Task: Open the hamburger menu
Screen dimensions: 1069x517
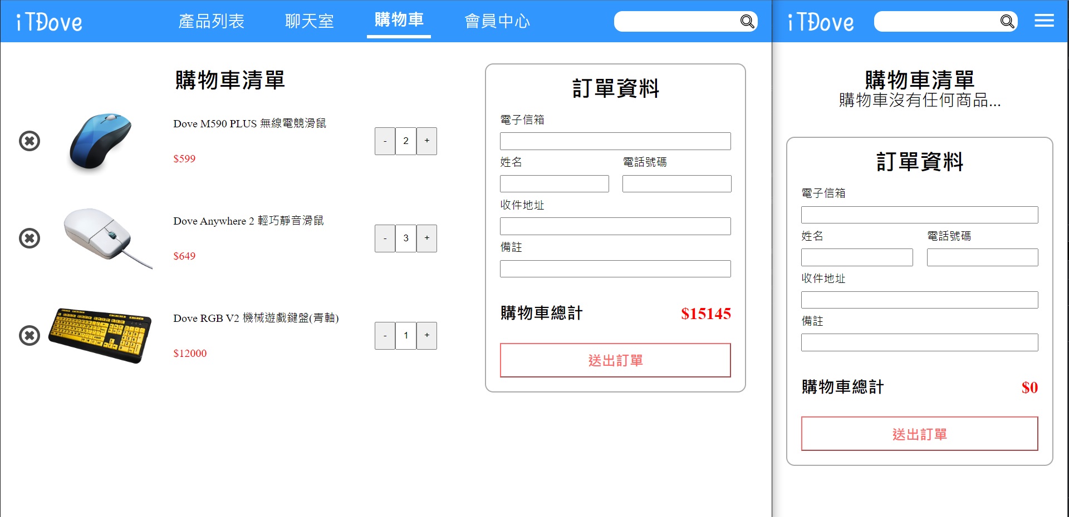Action: [x=1044, y=21]
